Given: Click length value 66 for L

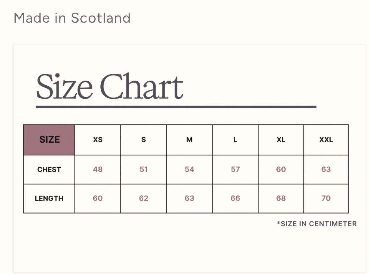Looking at the screenshot, I should (235, 199).
